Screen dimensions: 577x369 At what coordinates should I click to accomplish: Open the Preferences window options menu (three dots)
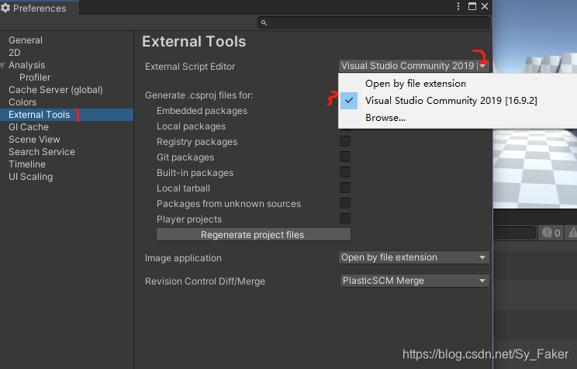coord(458,6)
